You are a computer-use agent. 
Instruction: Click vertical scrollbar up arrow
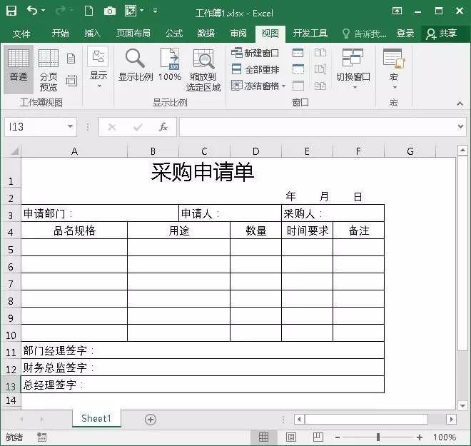pos(462,150)
